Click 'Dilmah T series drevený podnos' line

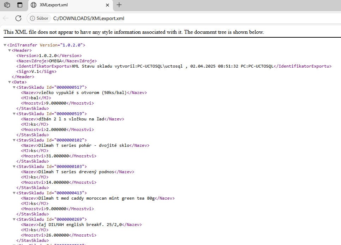click(x=77, y=172)
